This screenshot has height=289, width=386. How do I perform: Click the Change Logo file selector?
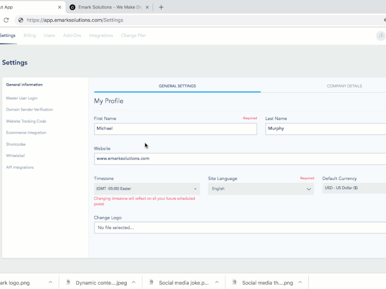[240, 228]
